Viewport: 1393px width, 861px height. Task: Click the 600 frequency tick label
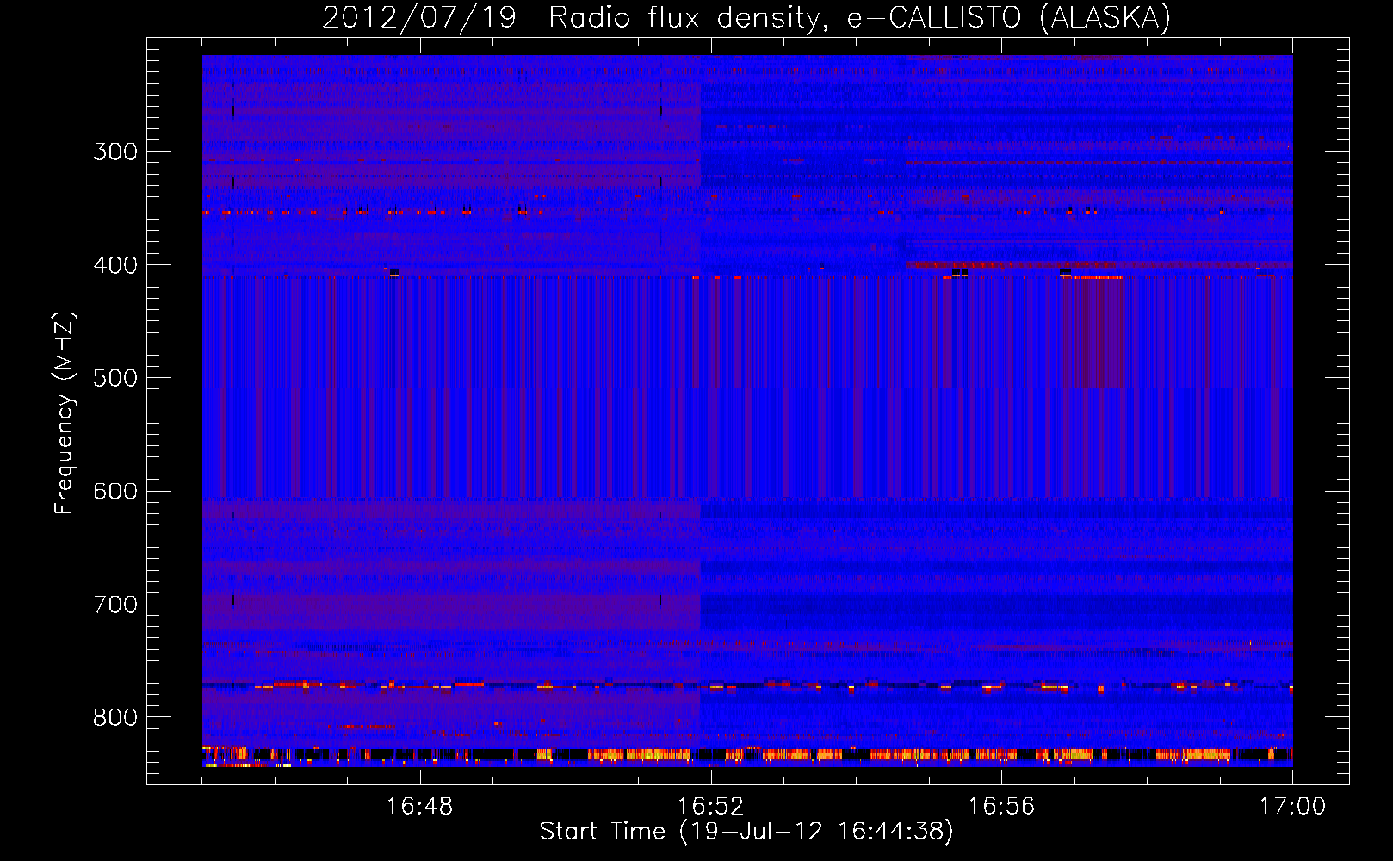tap(115, 492)
